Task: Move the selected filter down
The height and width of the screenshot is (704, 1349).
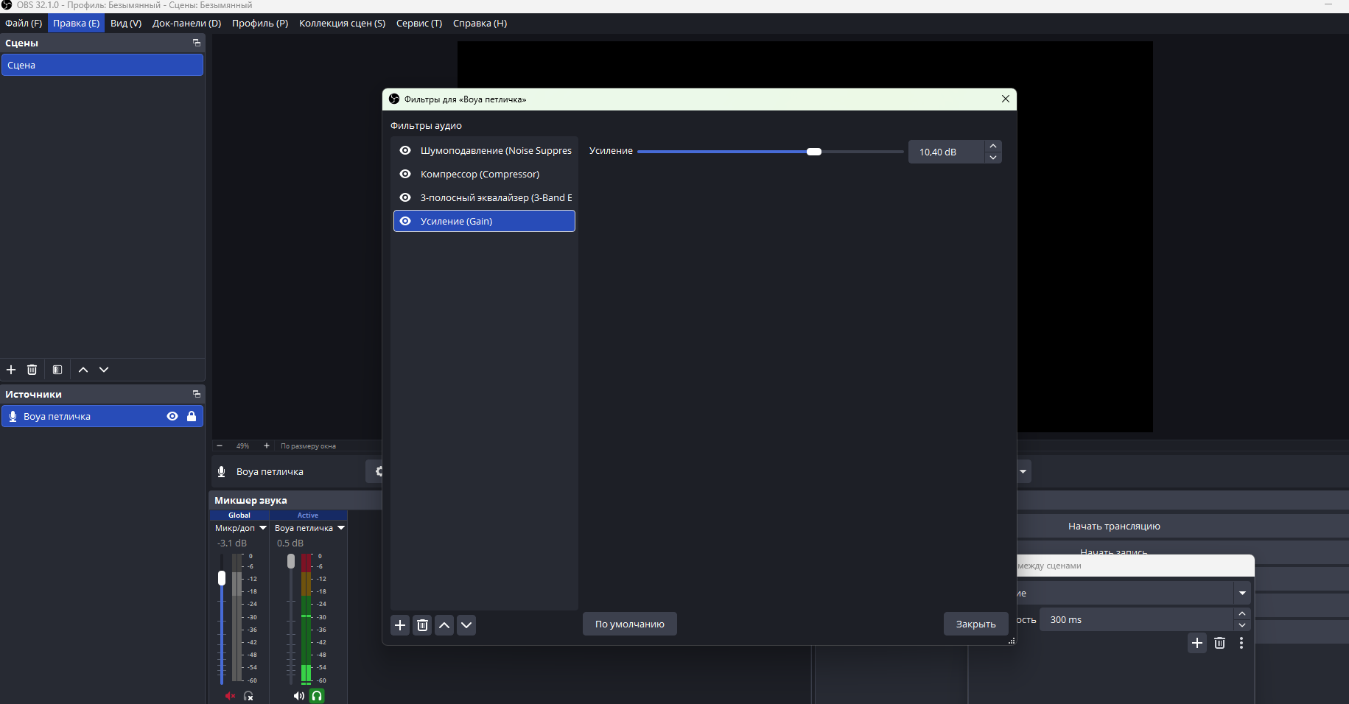Action: click(x=466, y=625)
